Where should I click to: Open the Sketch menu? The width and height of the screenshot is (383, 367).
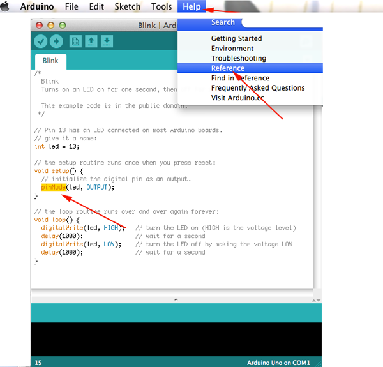(x=128, y=6)
